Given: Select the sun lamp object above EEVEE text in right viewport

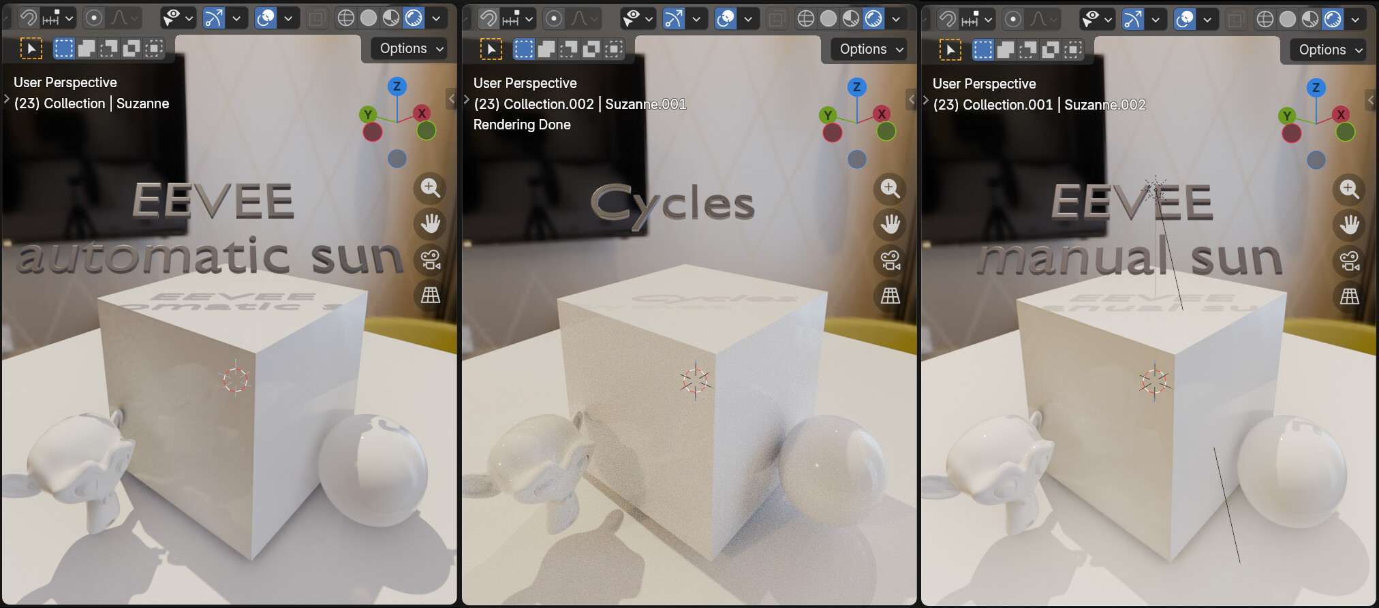Looking at the screenshot, I should tap(1155, 190).
